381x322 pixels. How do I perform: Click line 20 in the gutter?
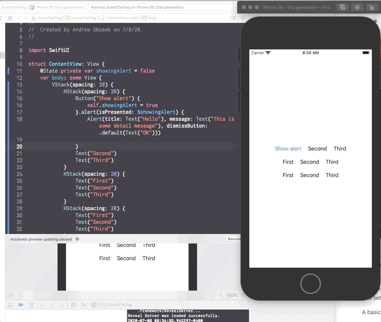click(19, 147)
